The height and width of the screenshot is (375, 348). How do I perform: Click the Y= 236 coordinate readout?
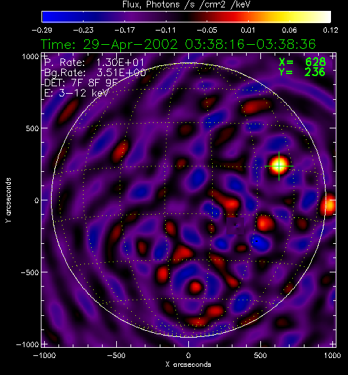click(302, 72)
